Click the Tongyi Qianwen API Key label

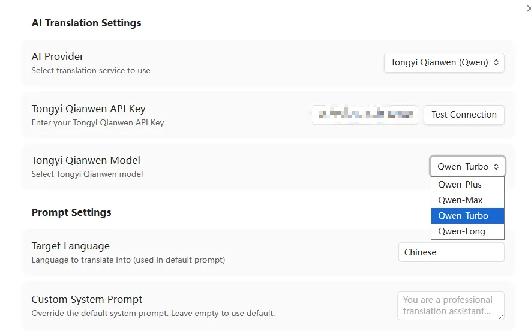pyautogui.click(x=88, y=109)
